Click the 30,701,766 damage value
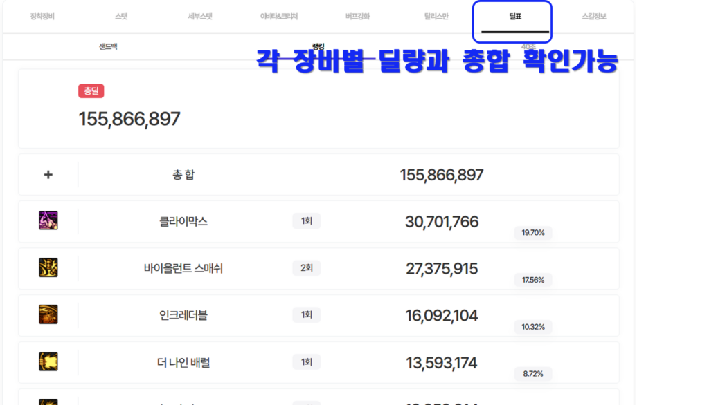Viewport: 709px width, 405px height. (442, 222)
